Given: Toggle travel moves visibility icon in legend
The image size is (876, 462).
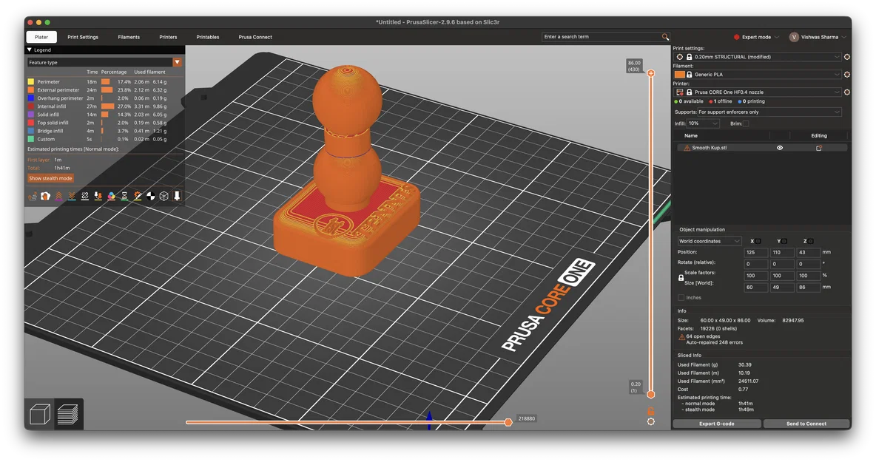Looking at the screenshot, I should 33,196.
